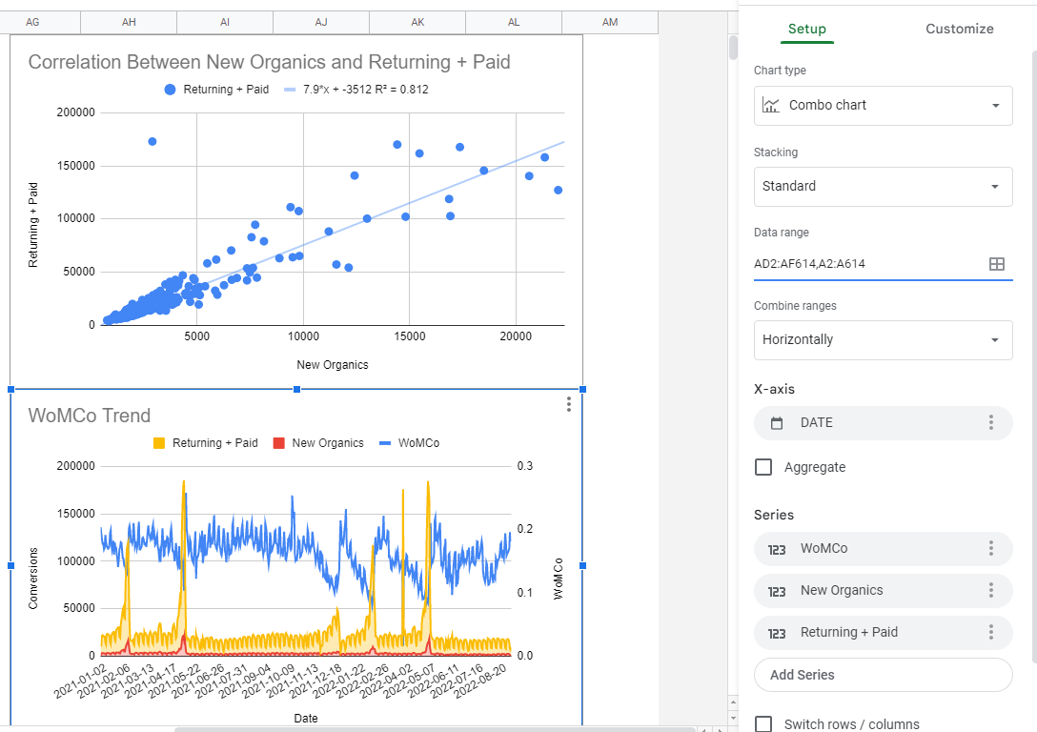Open options menu for the DATE X-axis

(991, 422)
